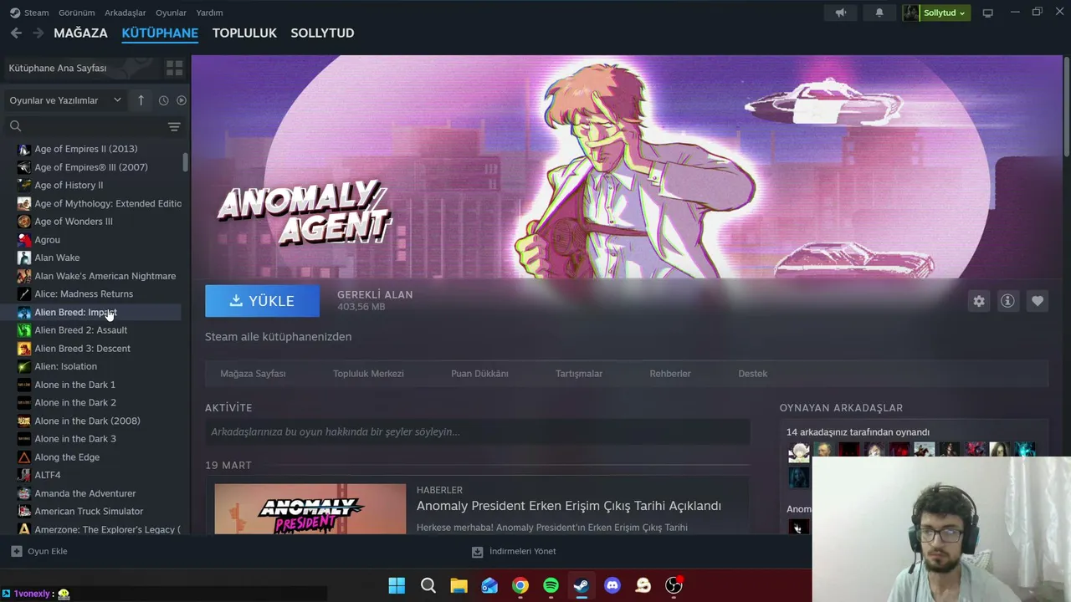Open Destek link

(x=752, y=374)
